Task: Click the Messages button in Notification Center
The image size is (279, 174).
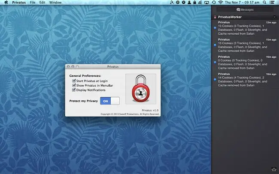Action: point(245,9)
